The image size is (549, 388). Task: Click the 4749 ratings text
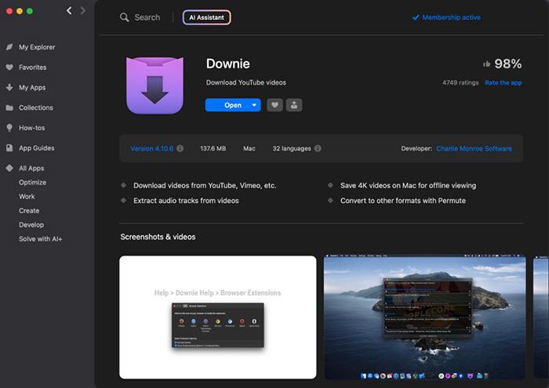tap(460, 82)
